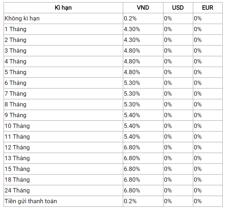
Task: Select the USD column header
Action: [x=178, y=8]
